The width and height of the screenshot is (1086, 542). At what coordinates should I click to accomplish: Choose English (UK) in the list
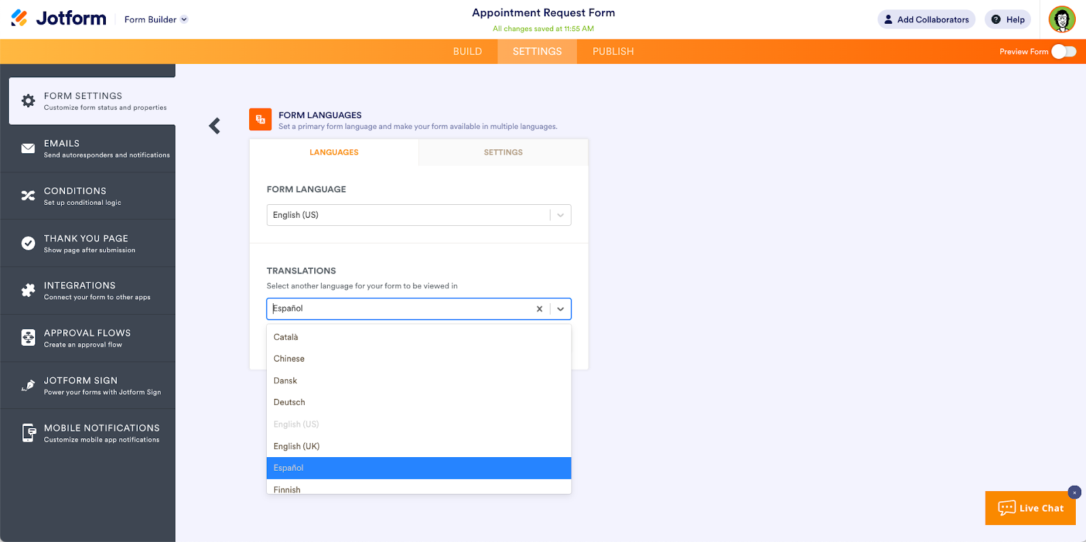pyautogui.click(x=419, y=446)
